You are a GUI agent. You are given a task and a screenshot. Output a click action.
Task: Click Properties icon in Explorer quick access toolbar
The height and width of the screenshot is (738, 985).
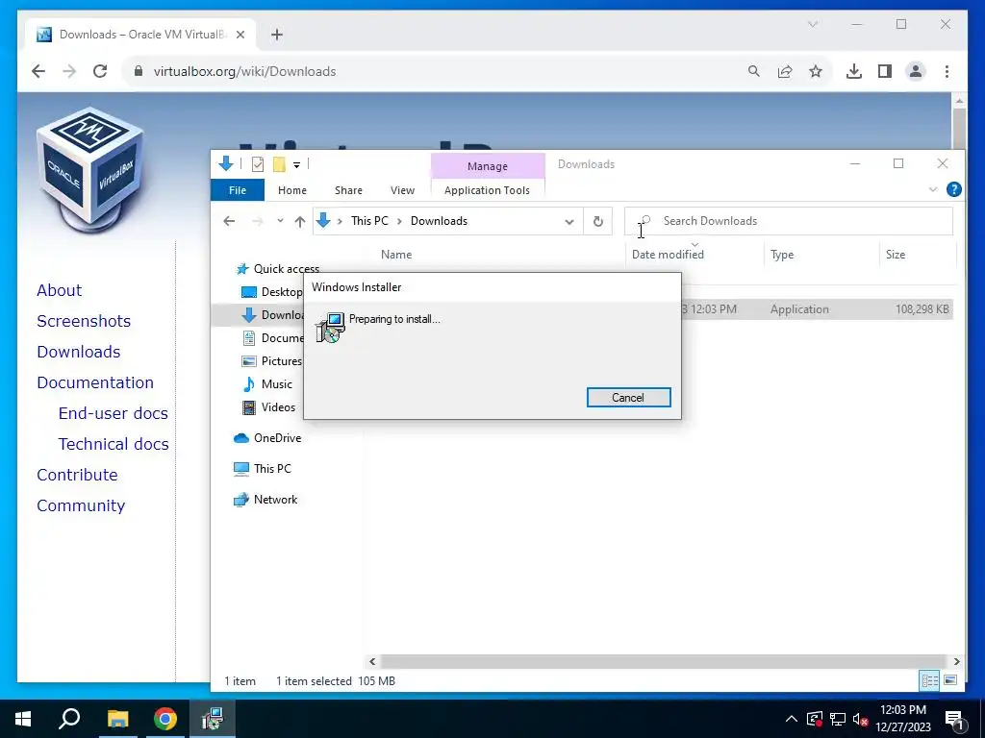coord(258,164)
